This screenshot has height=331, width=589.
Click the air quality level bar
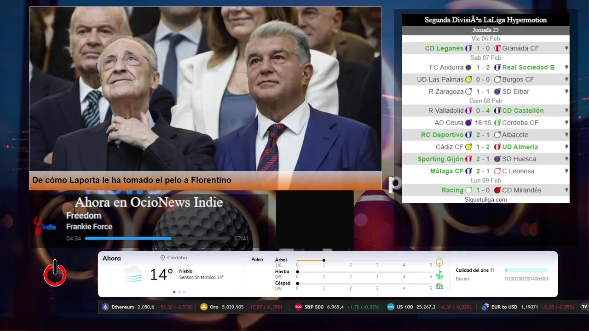point(526,270)
